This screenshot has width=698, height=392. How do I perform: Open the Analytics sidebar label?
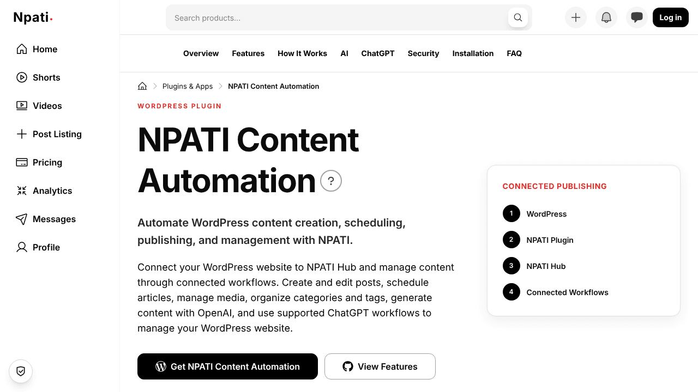[x=52, y=191]
